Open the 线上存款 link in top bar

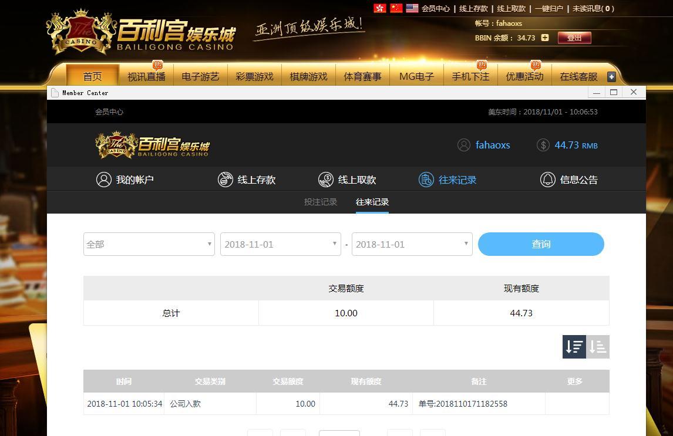(473, 9)
